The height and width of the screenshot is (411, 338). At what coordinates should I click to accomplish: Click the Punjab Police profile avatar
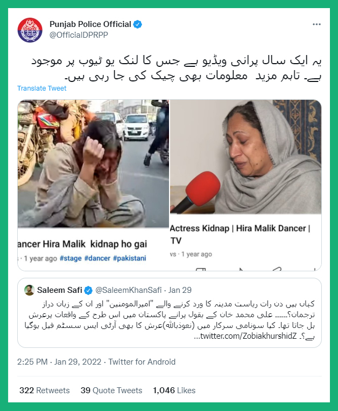pyautogui.click(x=30, y=30)
